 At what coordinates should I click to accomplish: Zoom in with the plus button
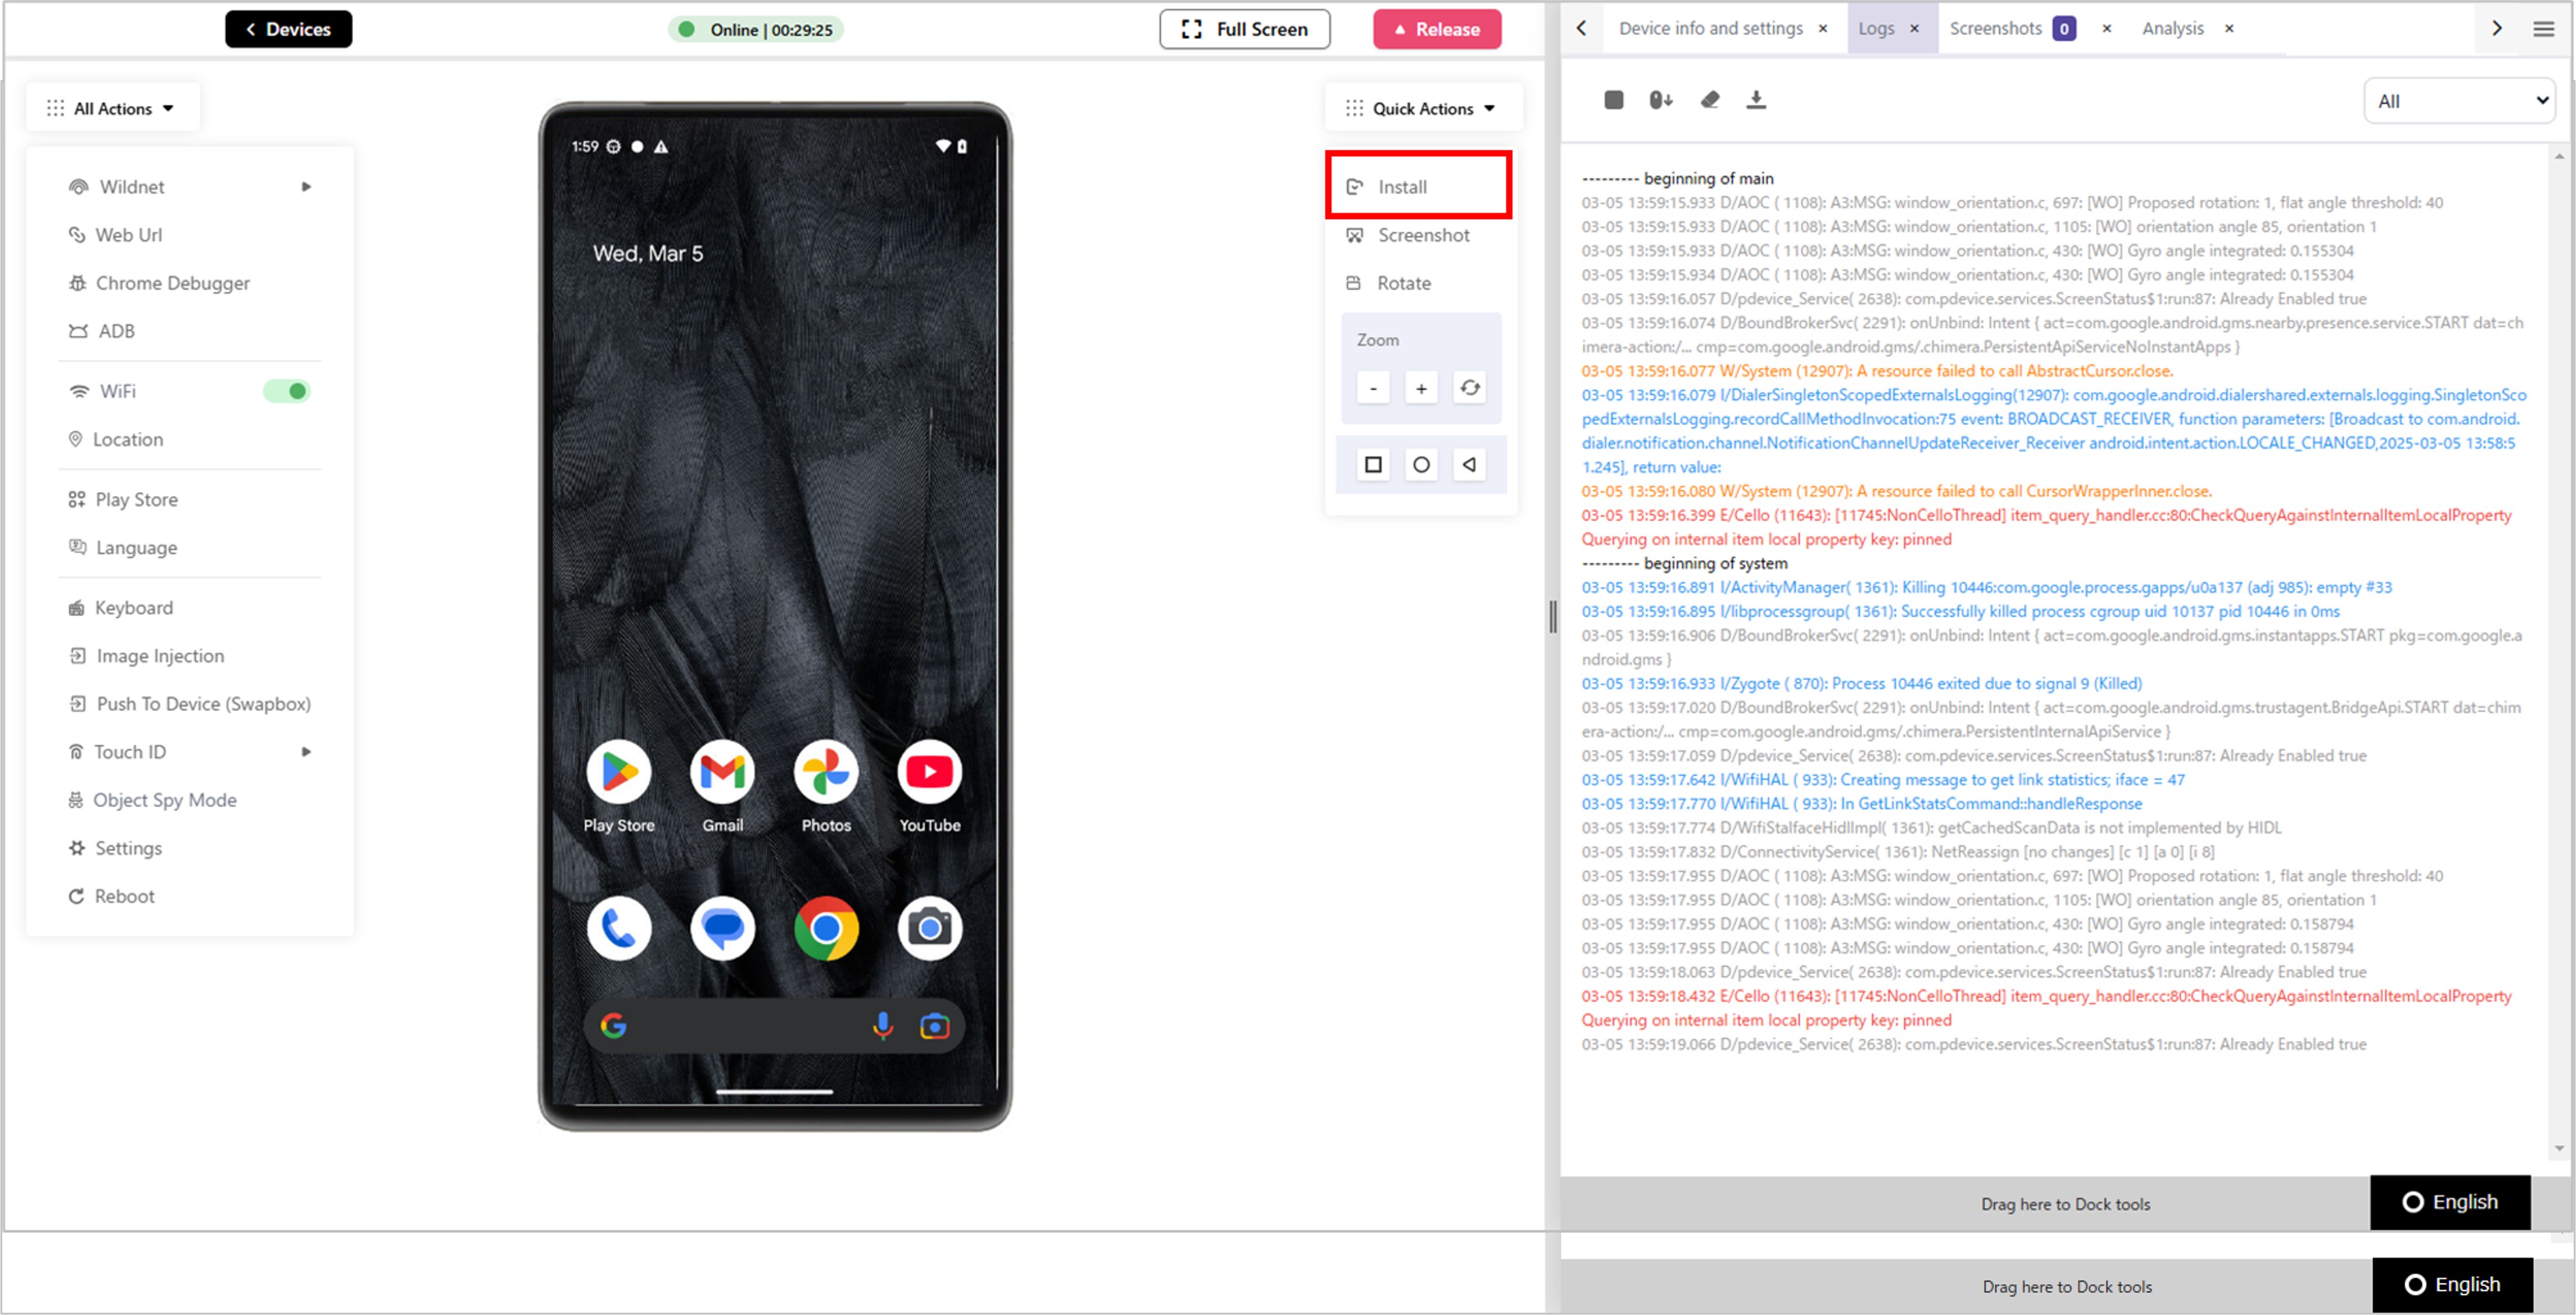1421,388
